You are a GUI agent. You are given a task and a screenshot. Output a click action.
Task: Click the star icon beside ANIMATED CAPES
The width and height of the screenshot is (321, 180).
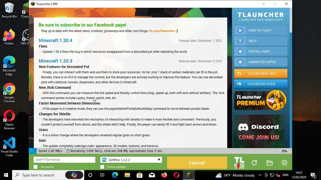tap(240, 62)
